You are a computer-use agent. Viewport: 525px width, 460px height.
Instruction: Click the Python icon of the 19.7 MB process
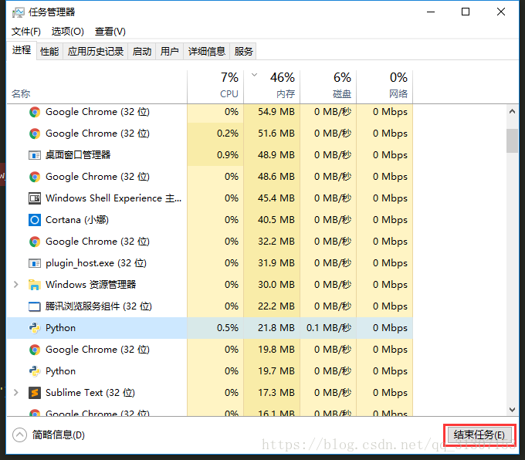pyautogui.click(x=35, y=371)
